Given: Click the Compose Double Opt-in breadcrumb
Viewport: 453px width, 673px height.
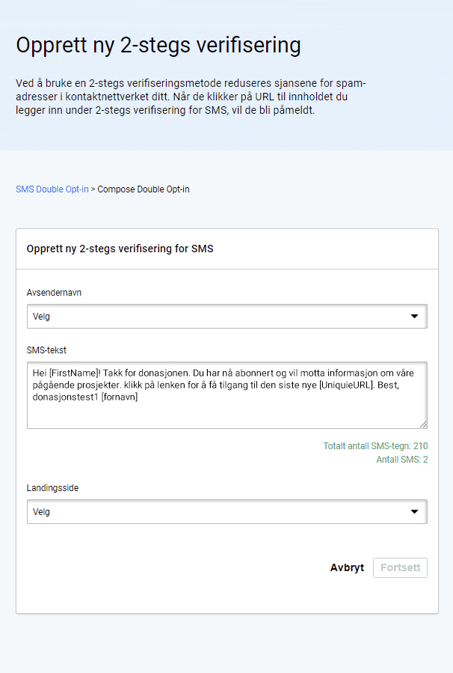Looking at the screenshot, I should click(x=146, y=189).
